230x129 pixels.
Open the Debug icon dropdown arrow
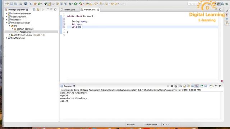(73, 4)
